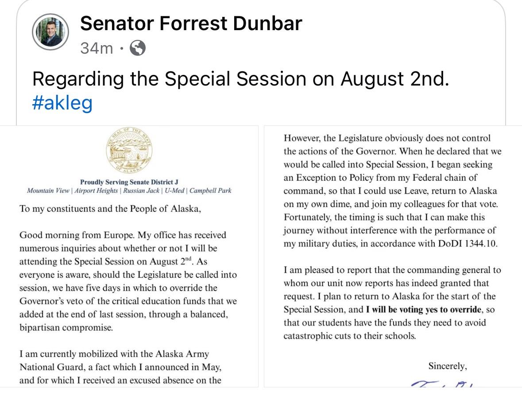Screen dimensions: 522x394
Task: Click the 'Sincerely,' closing line
Action: pos(447,366)
